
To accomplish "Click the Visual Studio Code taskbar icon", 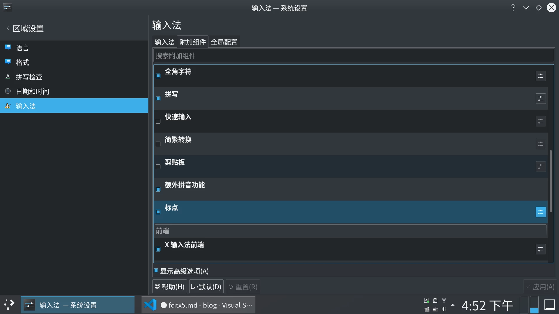I will tap(150, 305).
